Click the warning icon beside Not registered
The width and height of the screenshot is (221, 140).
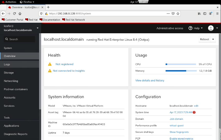(x=50, y=64)
